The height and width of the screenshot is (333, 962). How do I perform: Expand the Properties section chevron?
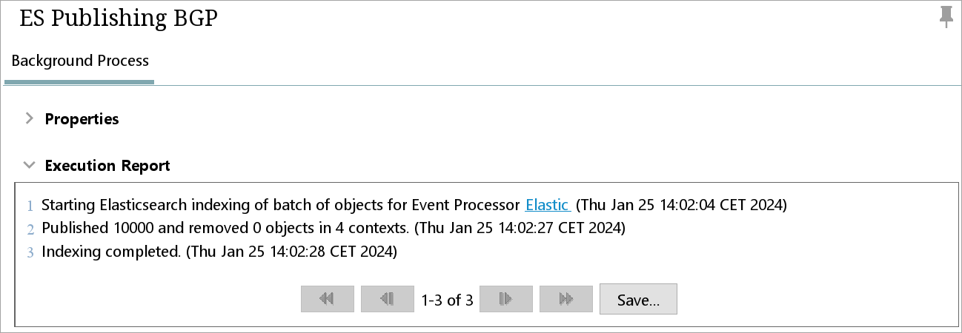(29, 118)
